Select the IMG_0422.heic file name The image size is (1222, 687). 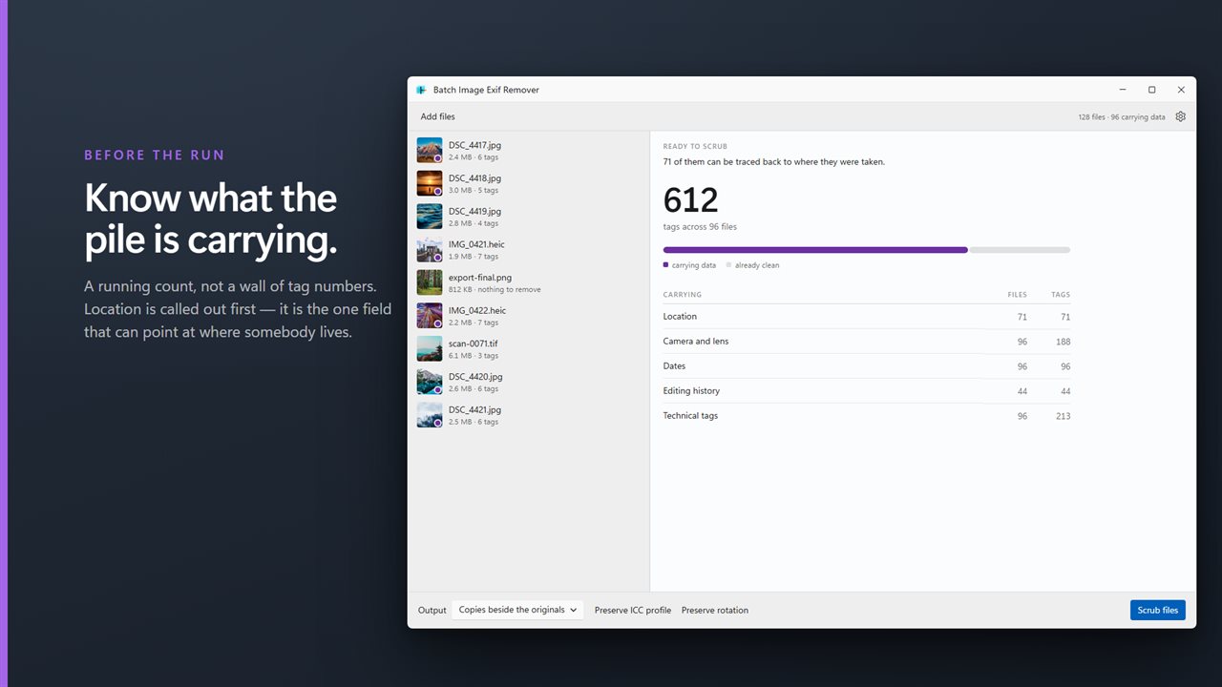tap(477, 310)
